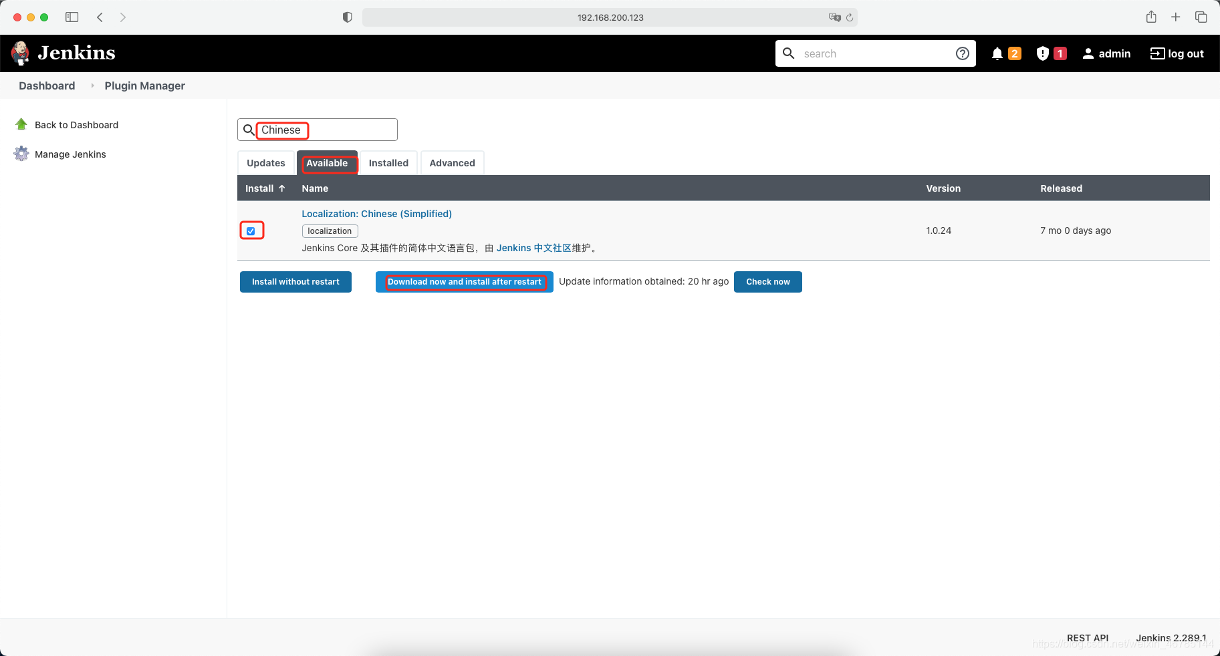The image size is (1220, 656).
Task: Open the Jenkins 中文社区 link
Action: pos(533,248)
